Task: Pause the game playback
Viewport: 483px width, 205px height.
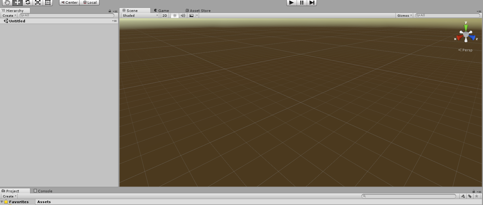Action: [x=302, y=3]
